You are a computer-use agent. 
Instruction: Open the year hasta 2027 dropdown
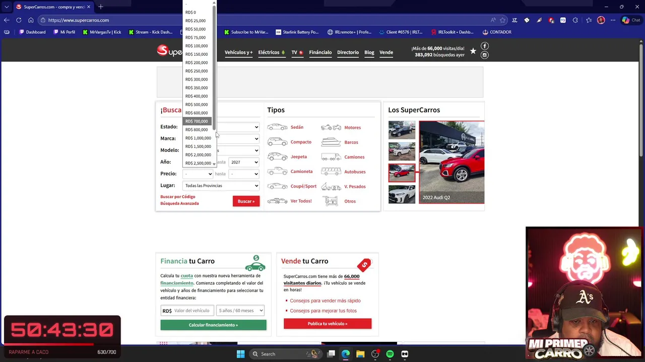(244, 162)
